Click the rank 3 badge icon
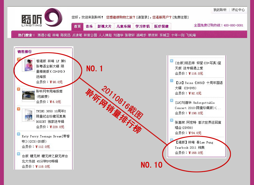 click(x=19, y=109)
